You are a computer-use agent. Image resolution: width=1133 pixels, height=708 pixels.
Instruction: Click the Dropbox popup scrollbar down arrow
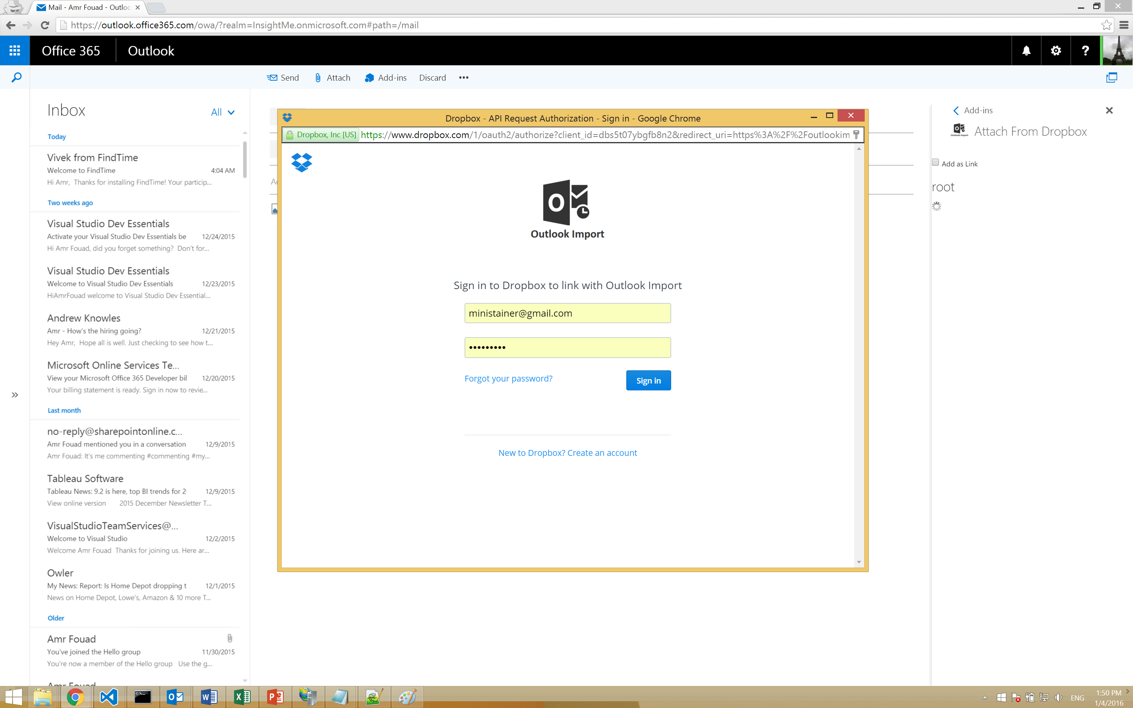[859, 562]
